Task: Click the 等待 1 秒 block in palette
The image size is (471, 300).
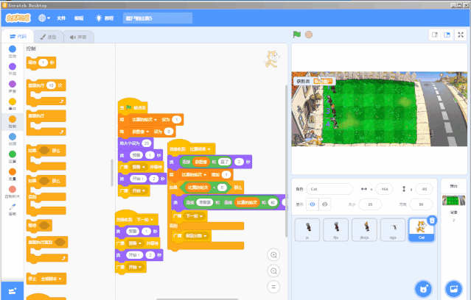Action: pos(41,63)
